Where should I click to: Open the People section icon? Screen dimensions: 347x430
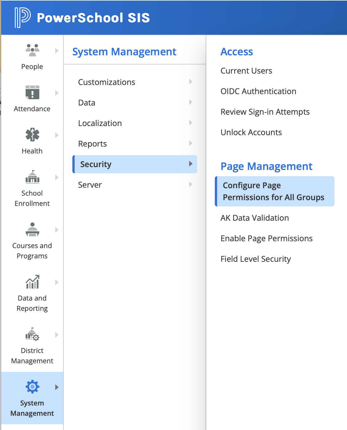(x=32, y=50)
